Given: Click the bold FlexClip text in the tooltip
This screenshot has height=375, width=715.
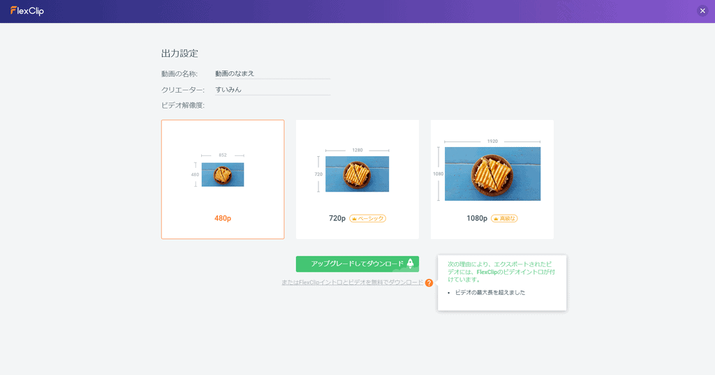Looking at the screenshot, I should click(x=489, y=272).
